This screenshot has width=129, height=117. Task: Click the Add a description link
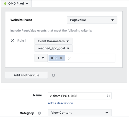[x=60, y=103]
